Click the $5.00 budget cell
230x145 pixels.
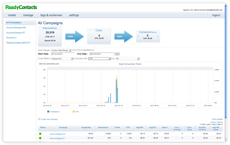coord(91,134)
